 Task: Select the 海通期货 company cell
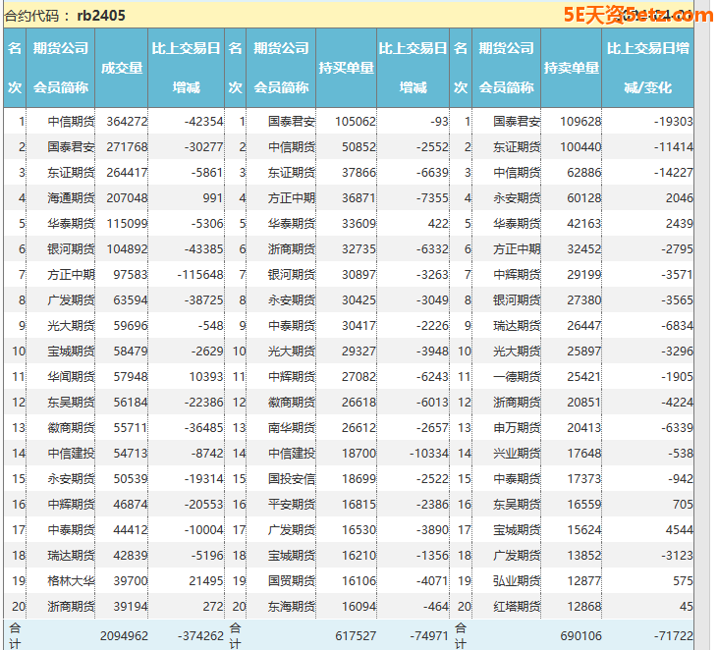click(72, 198)
